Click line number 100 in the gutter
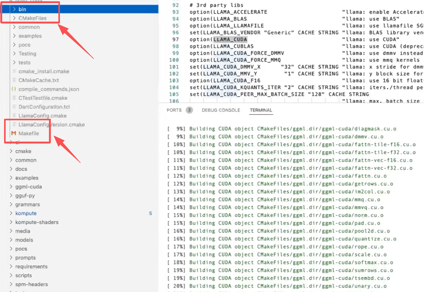424x292 pixels. coord(174,60)
